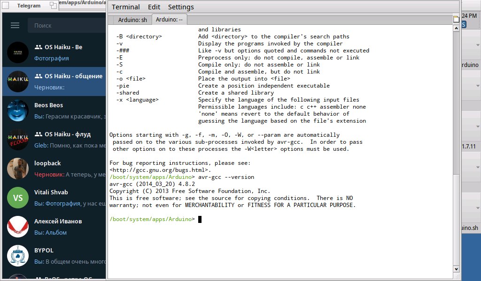The height and width of the screenshot is (281, 481).
Task: Click the Telegram window title tab
Action: click(x=29, y=6)
